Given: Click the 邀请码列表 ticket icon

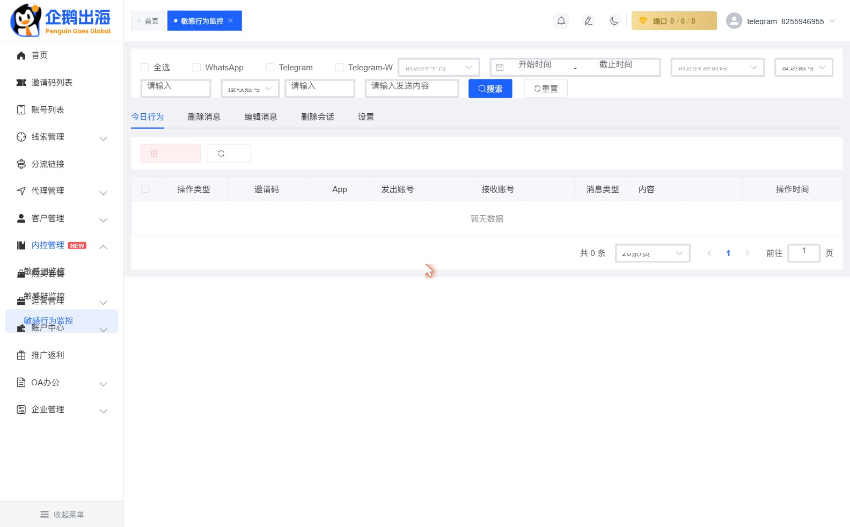Looking at the screenshot, I should click(21, 83).
